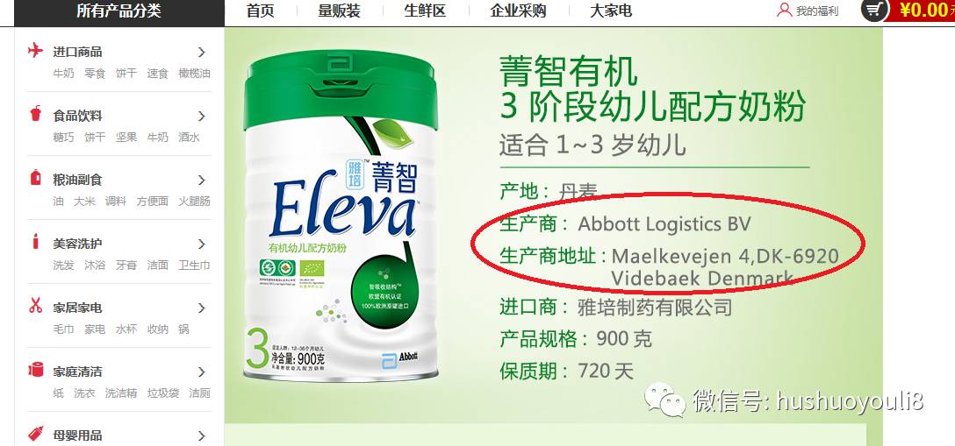Open the shopping cart icon
The width and height of the screenshot is (955, 446).
point(874,10)
